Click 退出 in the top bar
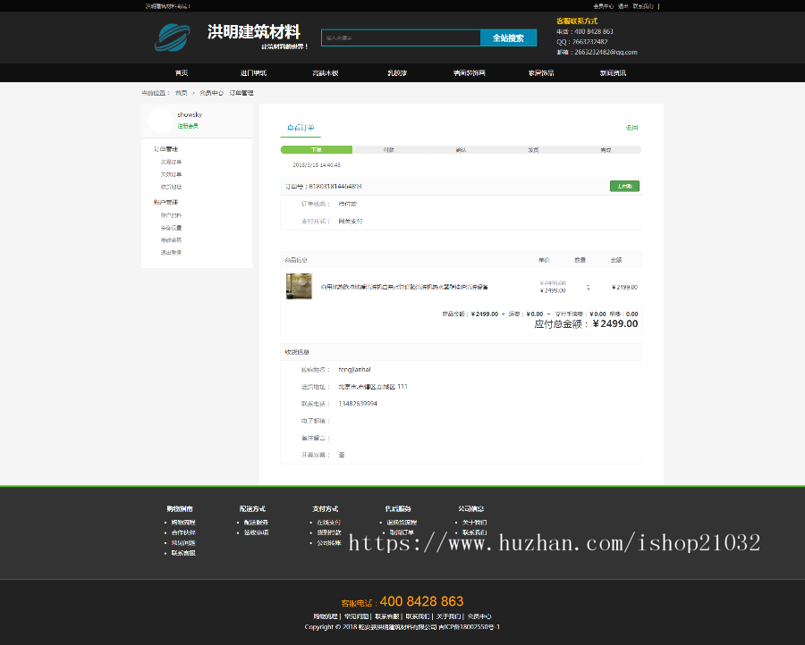The image size is (805, 645). click(x=623, y=6)
